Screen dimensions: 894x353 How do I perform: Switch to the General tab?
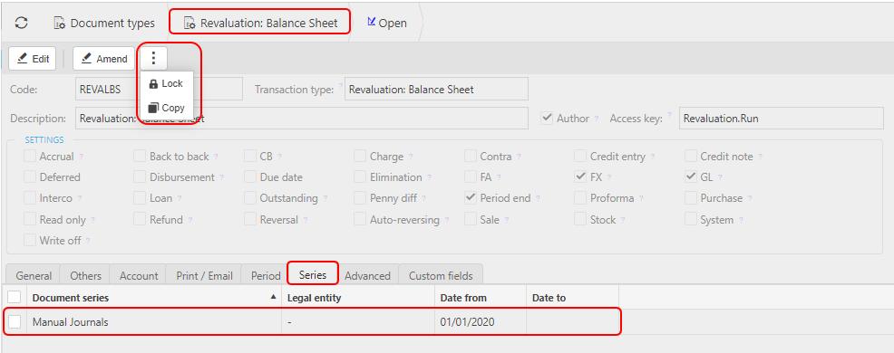34,275
